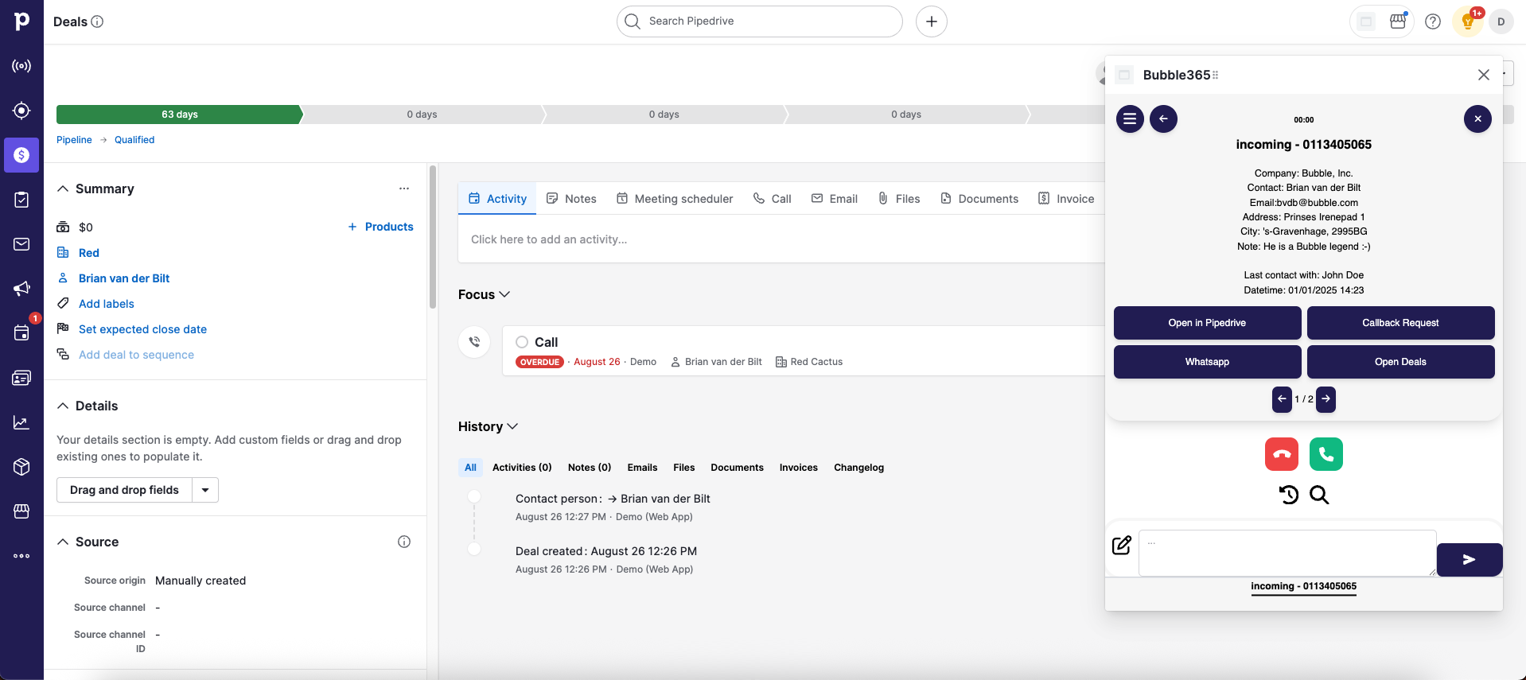Open call history clock icon

coord(1288,495)
